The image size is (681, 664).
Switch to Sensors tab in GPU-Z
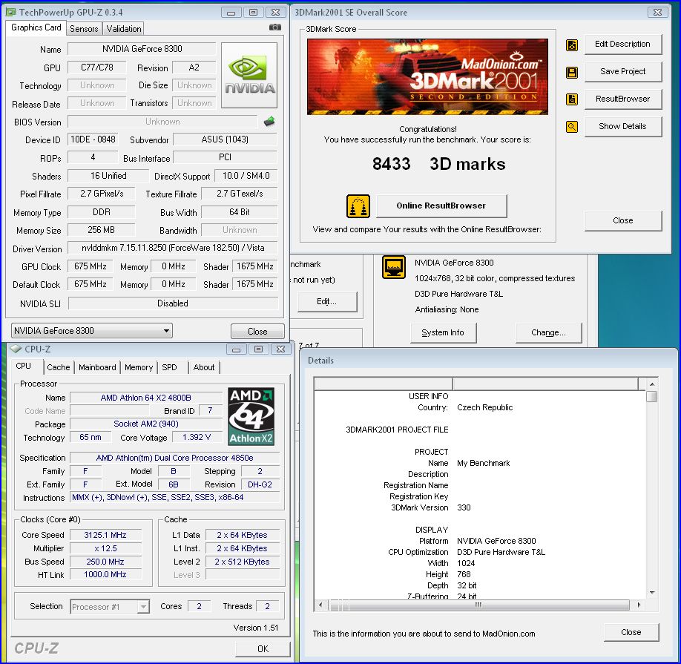[x=84, y=29]
